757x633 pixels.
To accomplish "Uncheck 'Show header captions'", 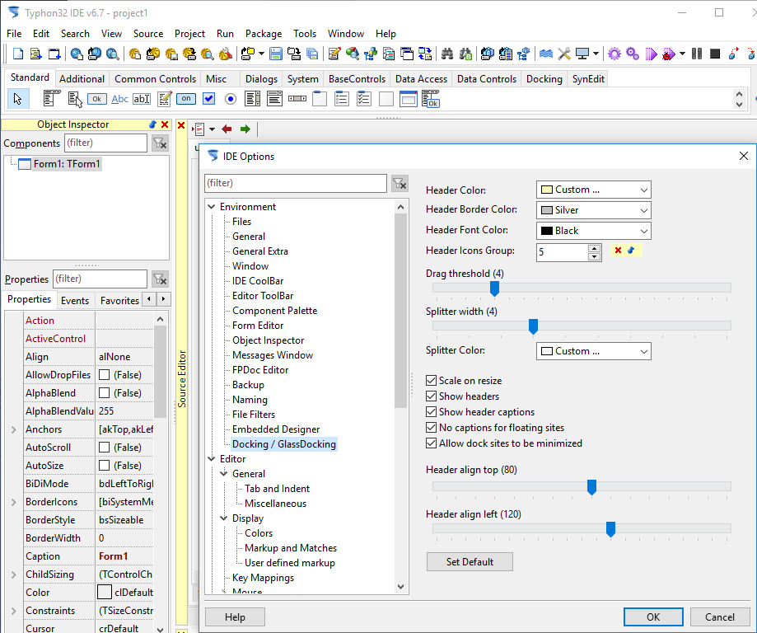I will 431,412.
